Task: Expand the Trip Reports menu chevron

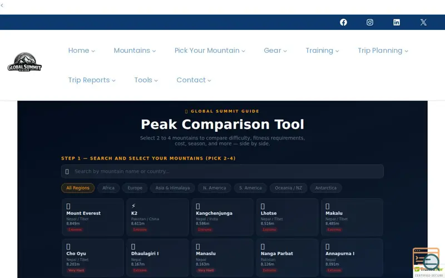Action: coord(113,81)
